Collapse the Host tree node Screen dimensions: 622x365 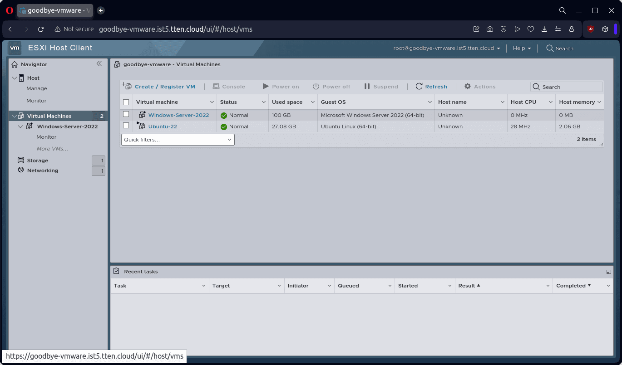click(14, 78)
